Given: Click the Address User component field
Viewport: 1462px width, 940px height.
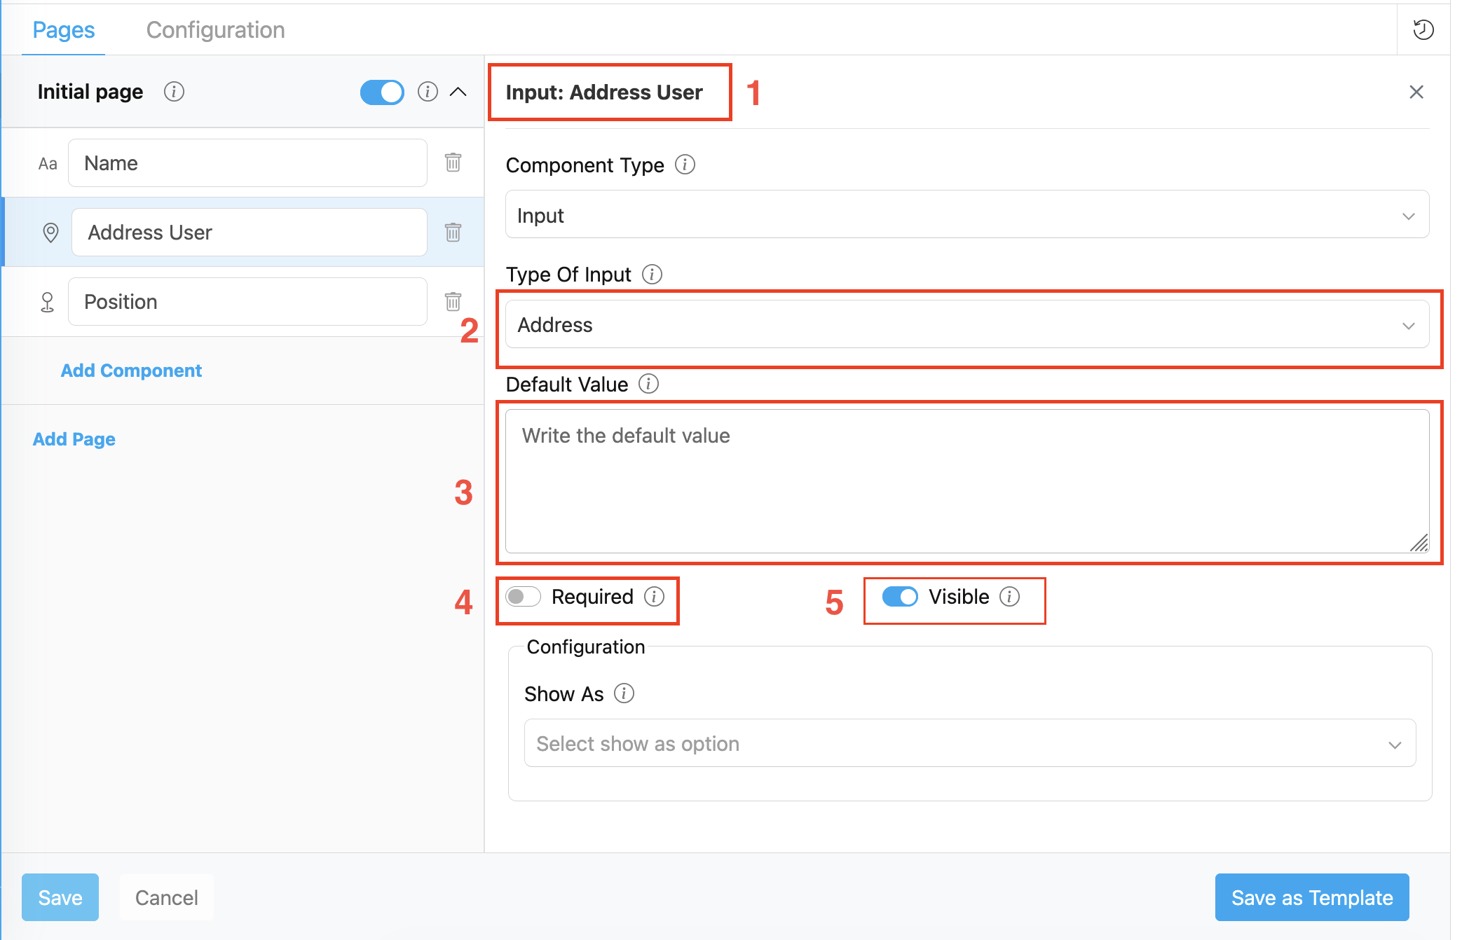Looking at the screenshot, I should (250, 232).
